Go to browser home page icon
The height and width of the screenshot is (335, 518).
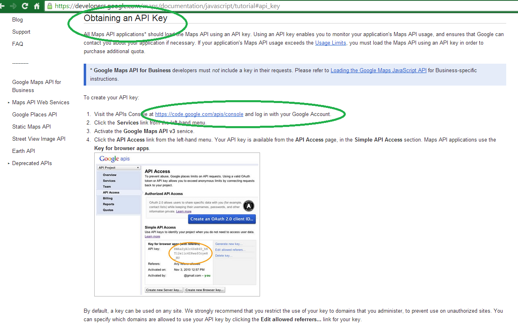tap(37, 6)
